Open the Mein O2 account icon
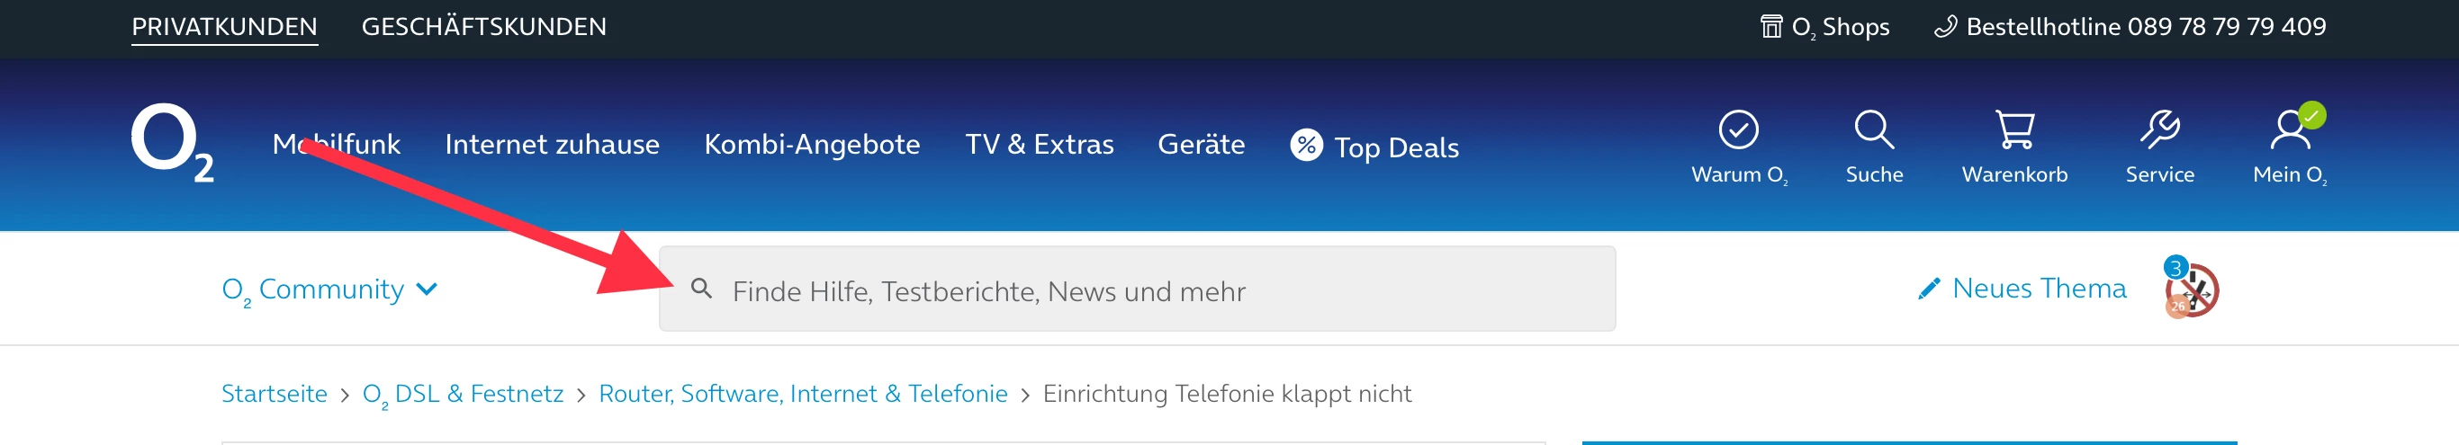This screenshot has width=2459, height=445. [x=2290, y=130]
